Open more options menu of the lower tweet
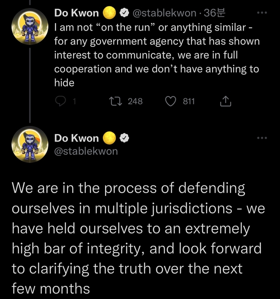This screenshot has width=280, height=299. (x=262, y=138)
